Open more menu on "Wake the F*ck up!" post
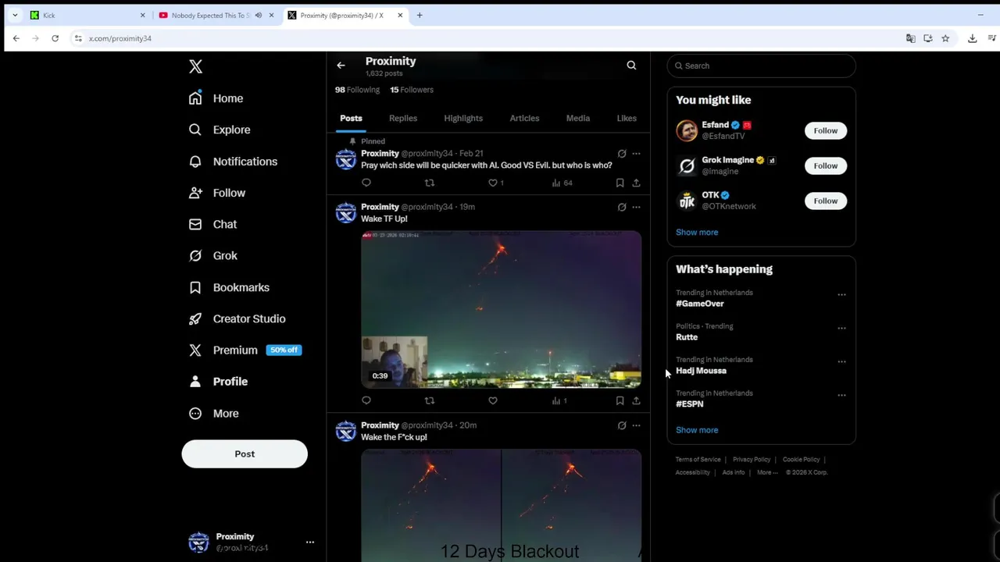This screenshot has height=562, width=1000. [x=636, y=425]
